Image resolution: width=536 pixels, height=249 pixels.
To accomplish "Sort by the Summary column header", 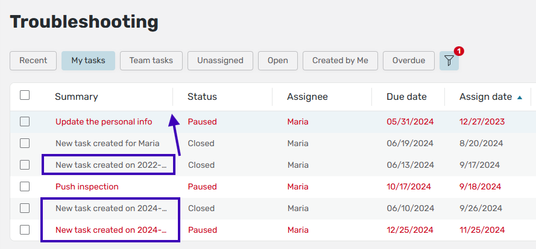I will [x=77, y=97].
